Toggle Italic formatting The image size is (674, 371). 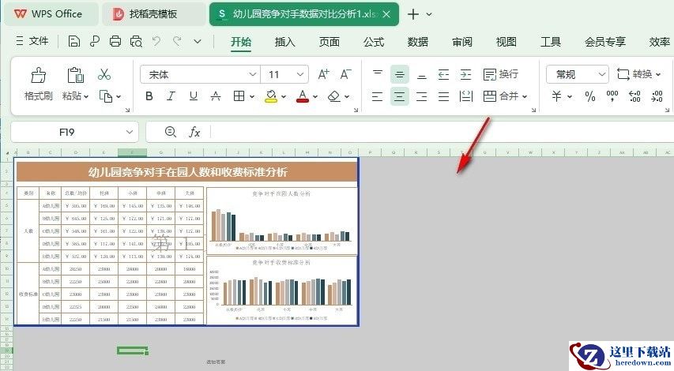tap(171, 96)
